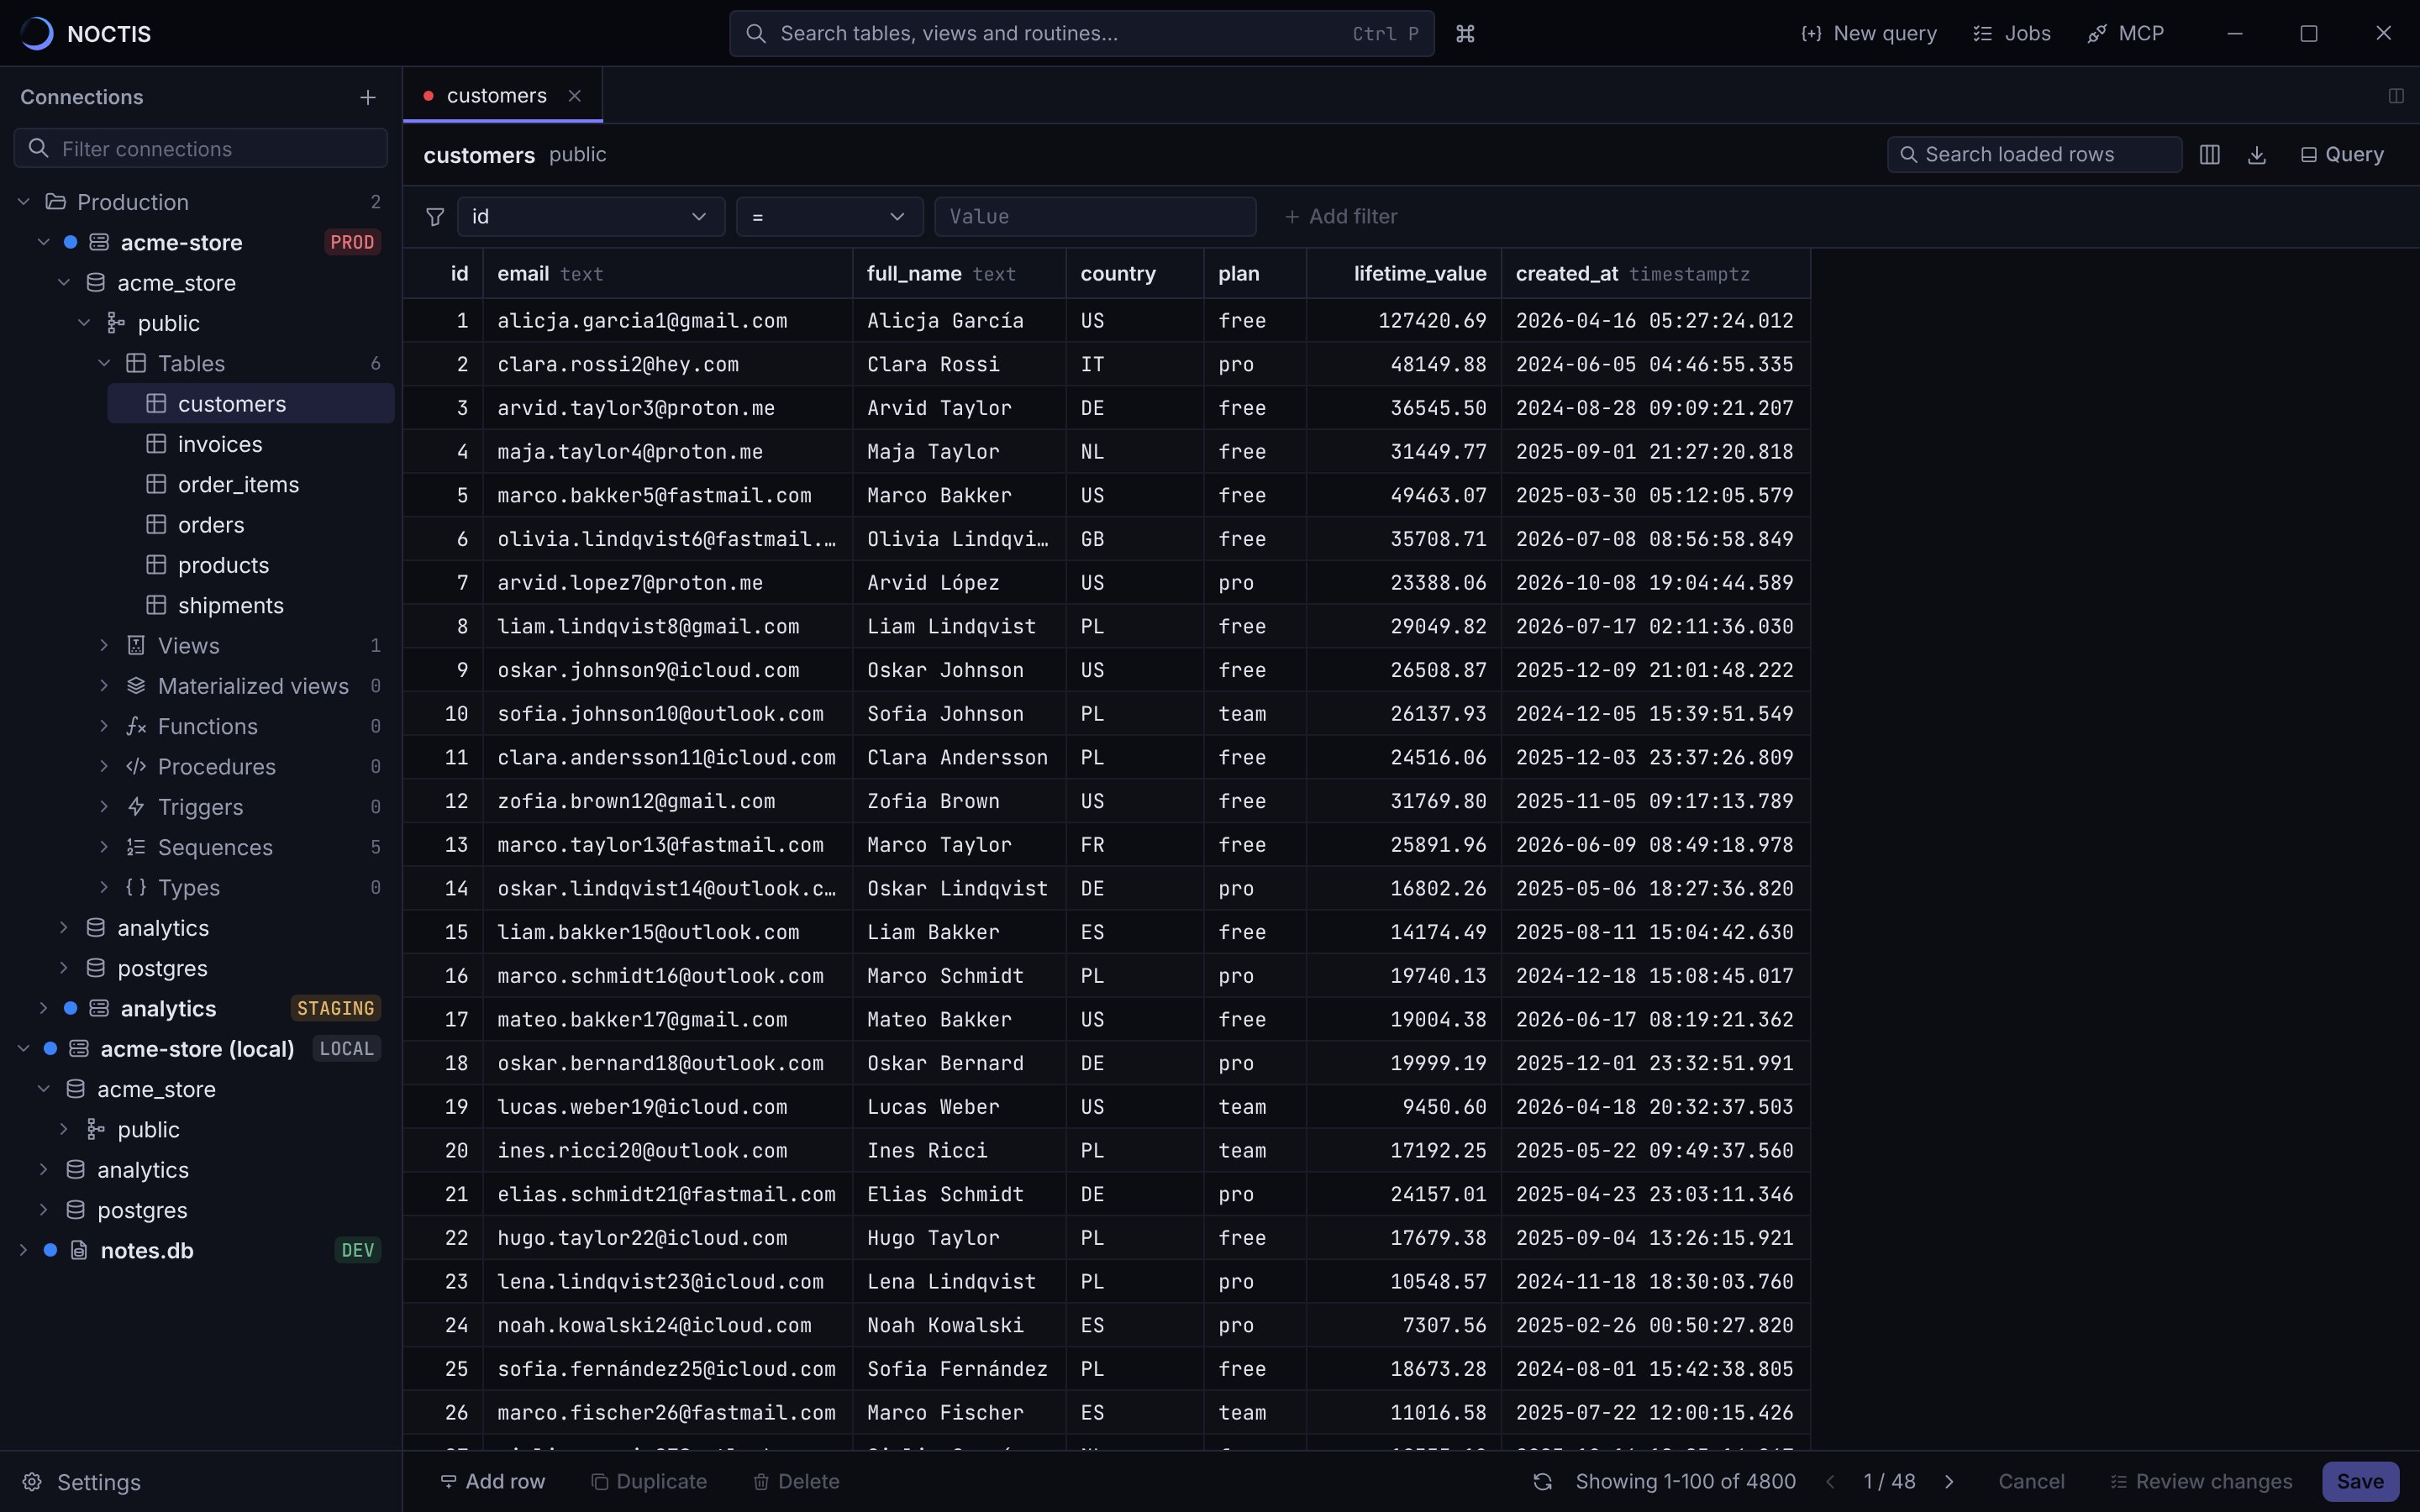Focus the global search tables field
This screenshot has height=1512, width=2420.
[x=1082, y=34]
